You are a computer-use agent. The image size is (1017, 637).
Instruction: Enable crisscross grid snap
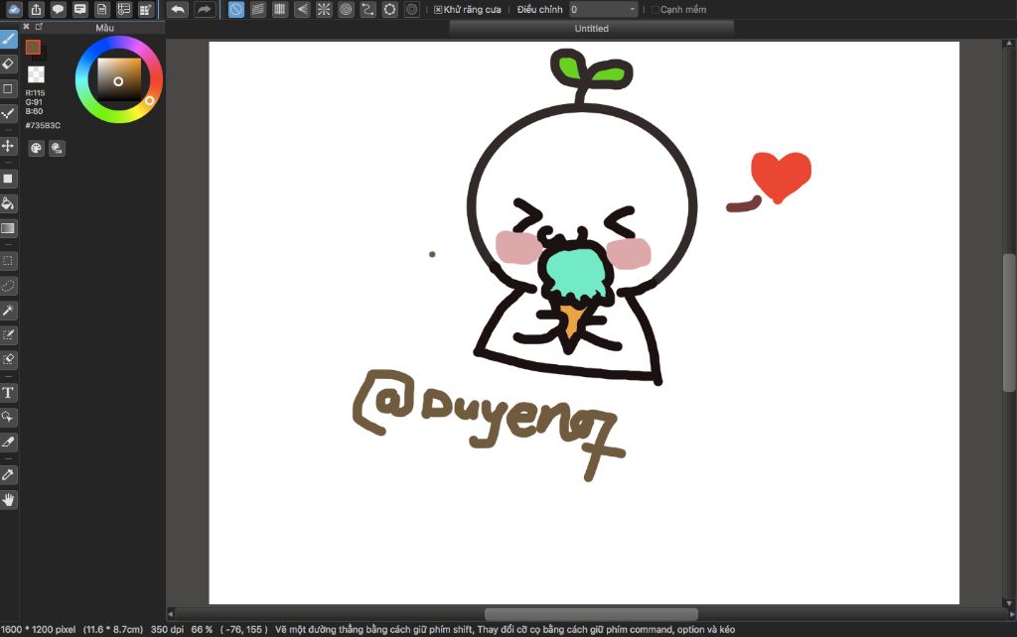click(x=280, y=9)
